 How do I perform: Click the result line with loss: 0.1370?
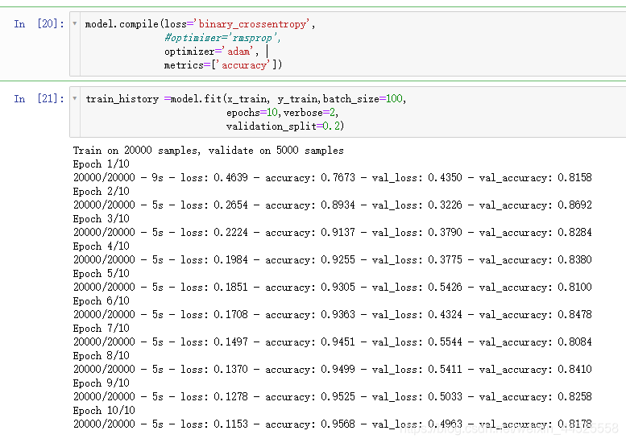[332, 370]
